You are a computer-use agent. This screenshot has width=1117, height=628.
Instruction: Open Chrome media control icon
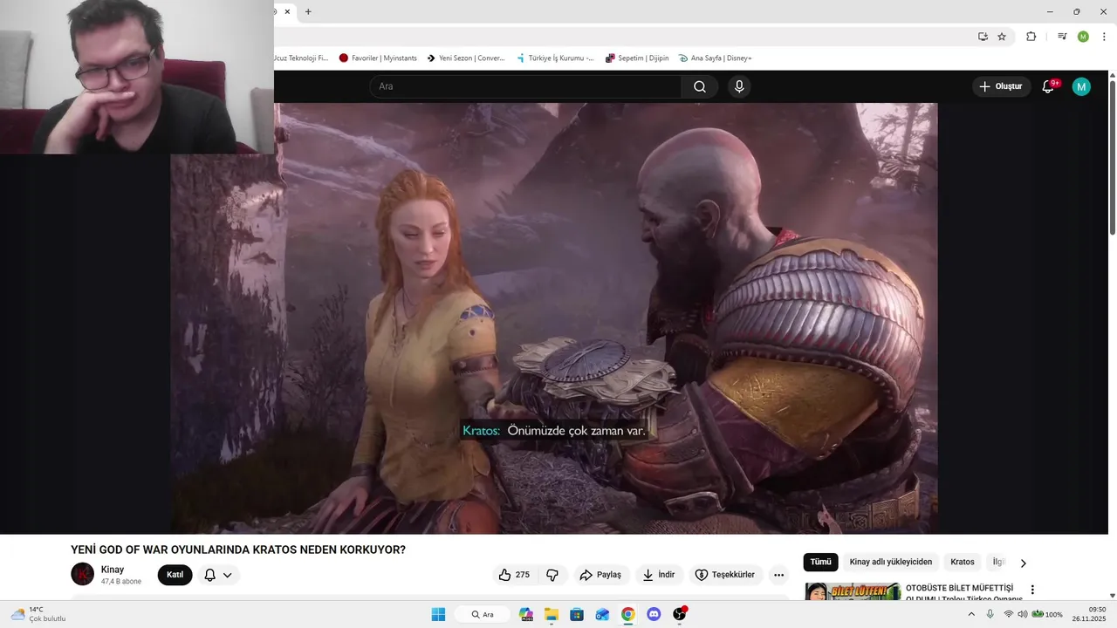coord(1062,37)
